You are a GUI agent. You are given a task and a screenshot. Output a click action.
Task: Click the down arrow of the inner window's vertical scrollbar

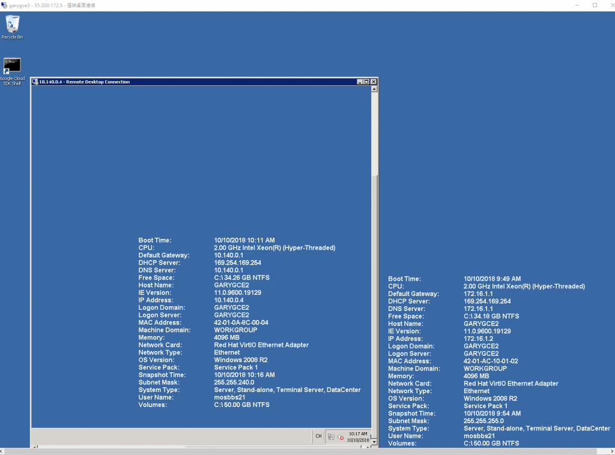pyautogui.click(x=375, y=442)
